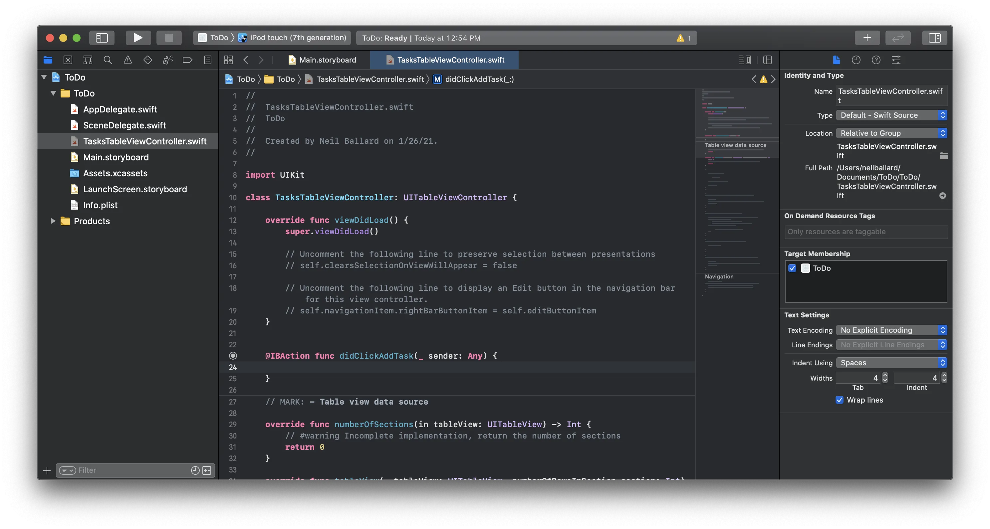Screen dimensions: 990x529
Task: Click ToDo scheme selector
Action: tap(213, 38)
